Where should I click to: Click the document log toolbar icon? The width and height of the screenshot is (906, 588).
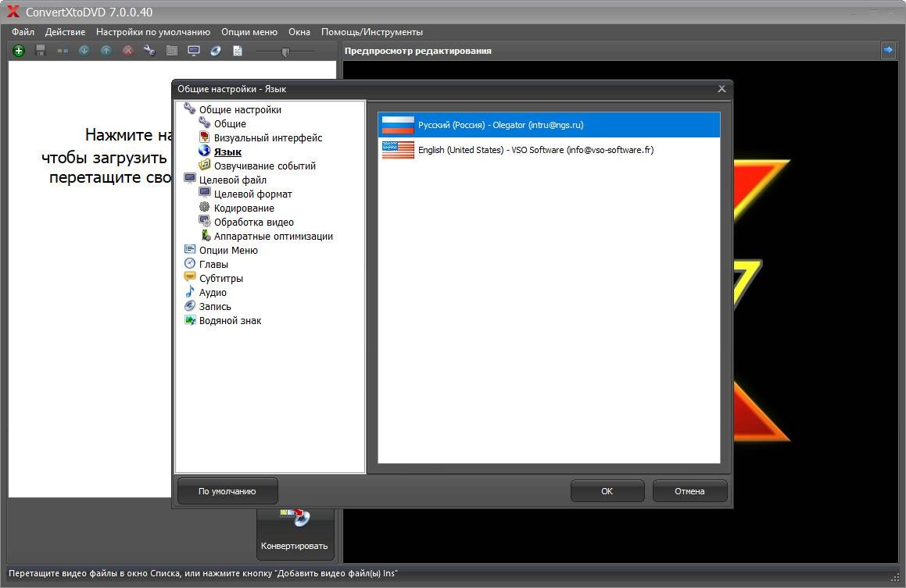click(x=238, y=51)
